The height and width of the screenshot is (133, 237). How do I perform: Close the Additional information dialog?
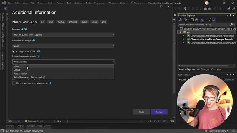(168, 7)
